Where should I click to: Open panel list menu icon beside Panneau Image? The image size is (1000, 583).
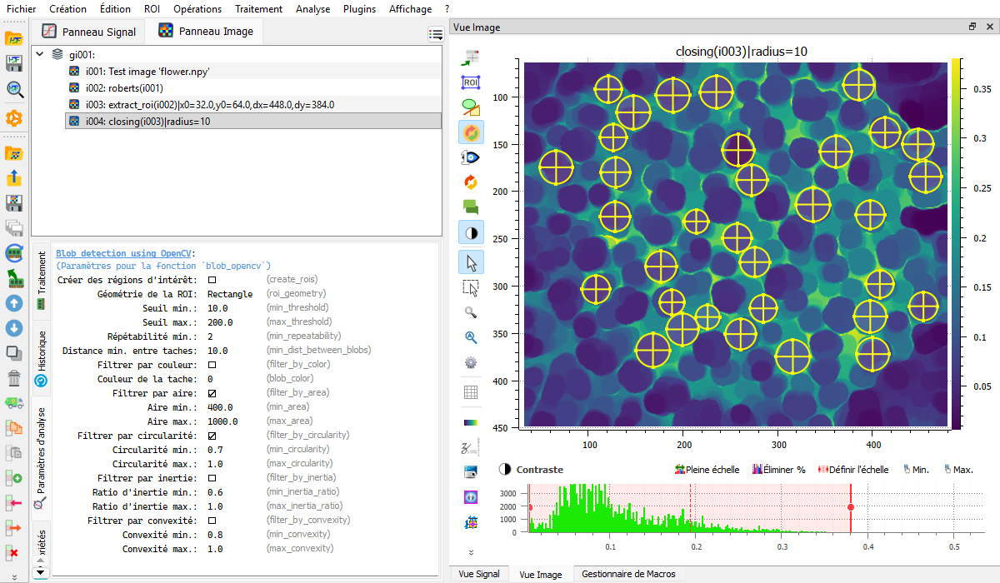pos(436,34)
